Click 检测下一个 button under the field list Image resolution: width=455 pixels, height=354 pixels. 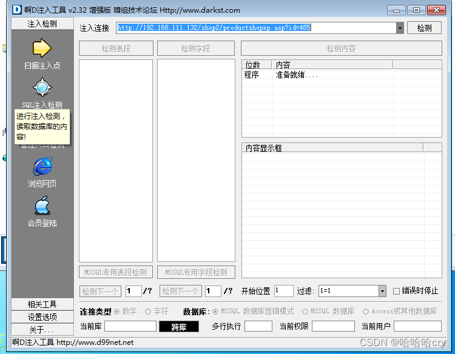tap(181, 291)
